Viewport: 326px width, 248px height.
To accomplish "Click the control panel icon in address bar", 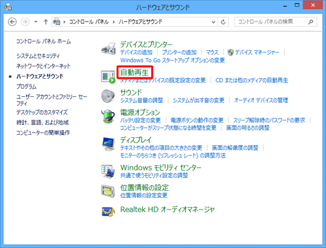I will [57, 22].
